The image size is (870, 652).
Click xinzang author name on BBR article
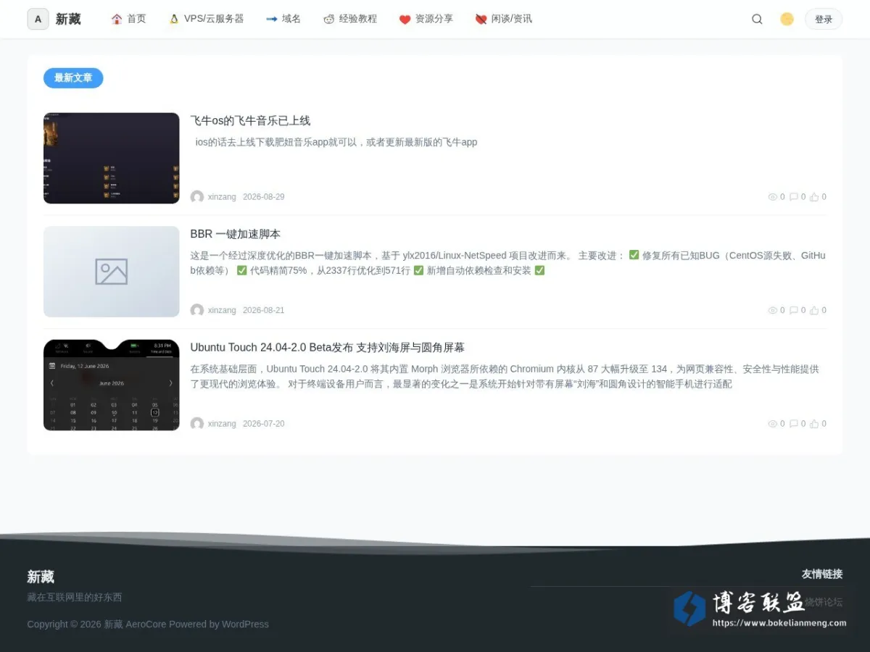222,310
